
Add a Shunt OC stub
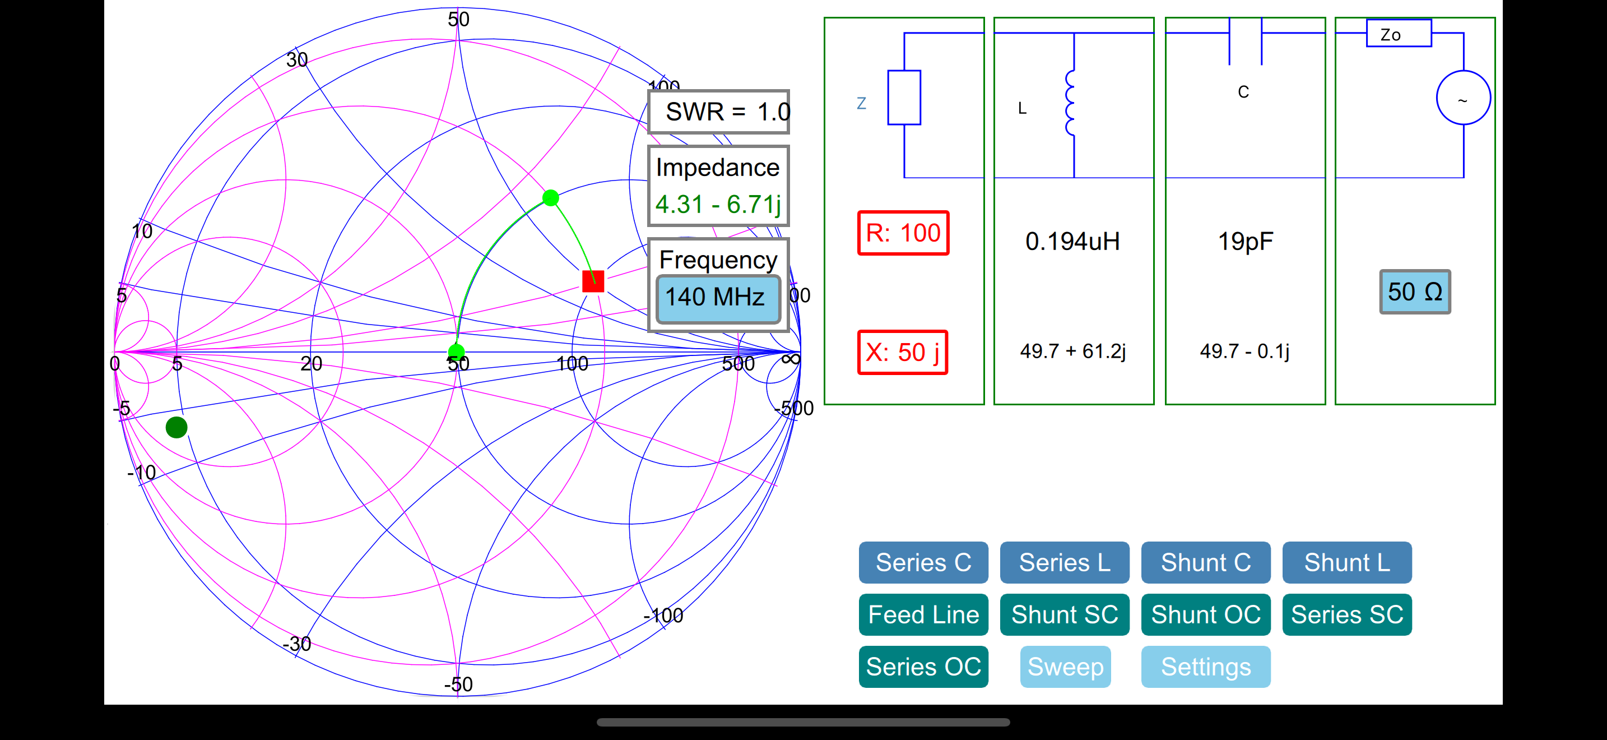[1206, 614]
